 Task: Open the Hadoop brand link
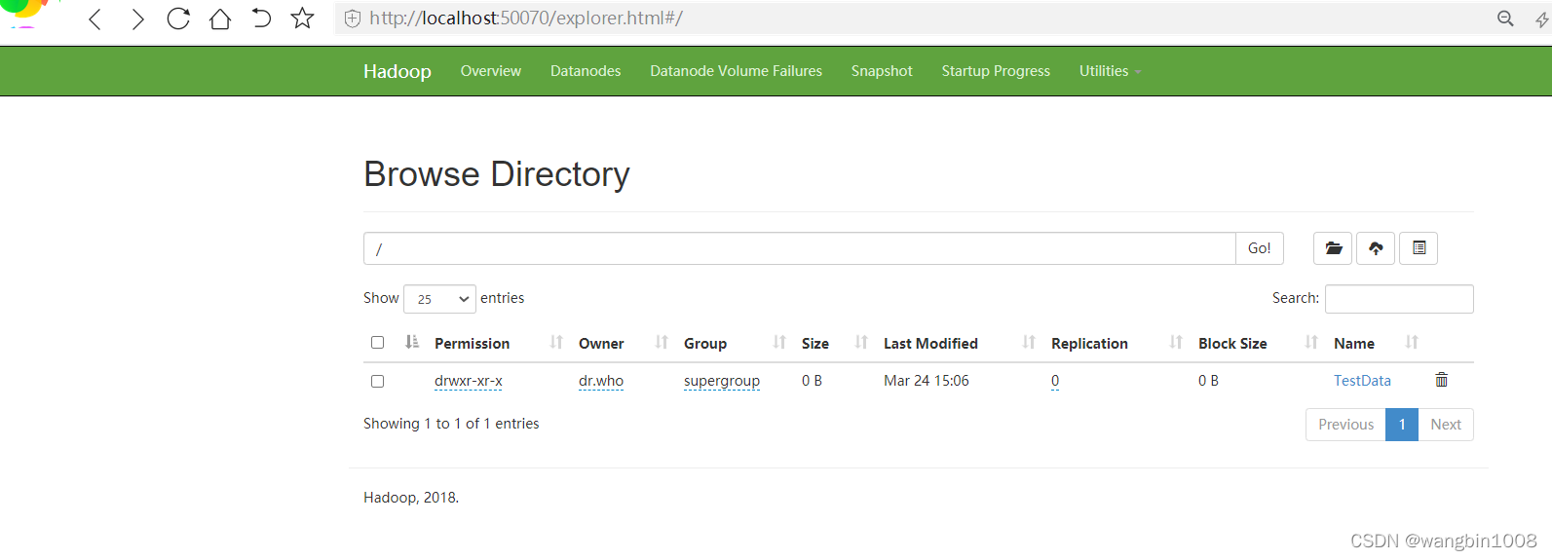click(x=397, y=71)
